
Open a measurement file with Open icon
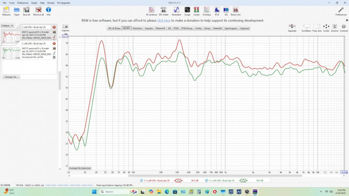pyautogui.click(x=17, y=11)
